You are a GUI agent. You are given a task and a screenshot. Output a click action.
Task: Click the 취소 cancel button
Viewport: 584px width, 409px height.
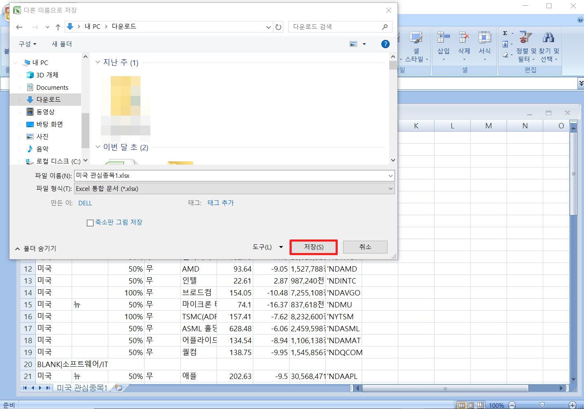pyautogui.click(x=365, y=247)
